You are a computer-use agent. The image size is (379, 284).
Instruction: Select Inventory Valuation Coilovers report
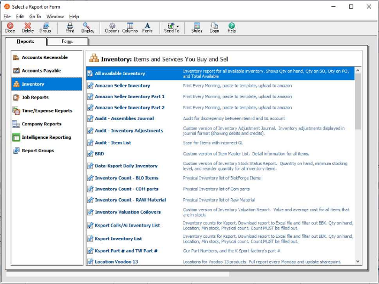[221, 212]
